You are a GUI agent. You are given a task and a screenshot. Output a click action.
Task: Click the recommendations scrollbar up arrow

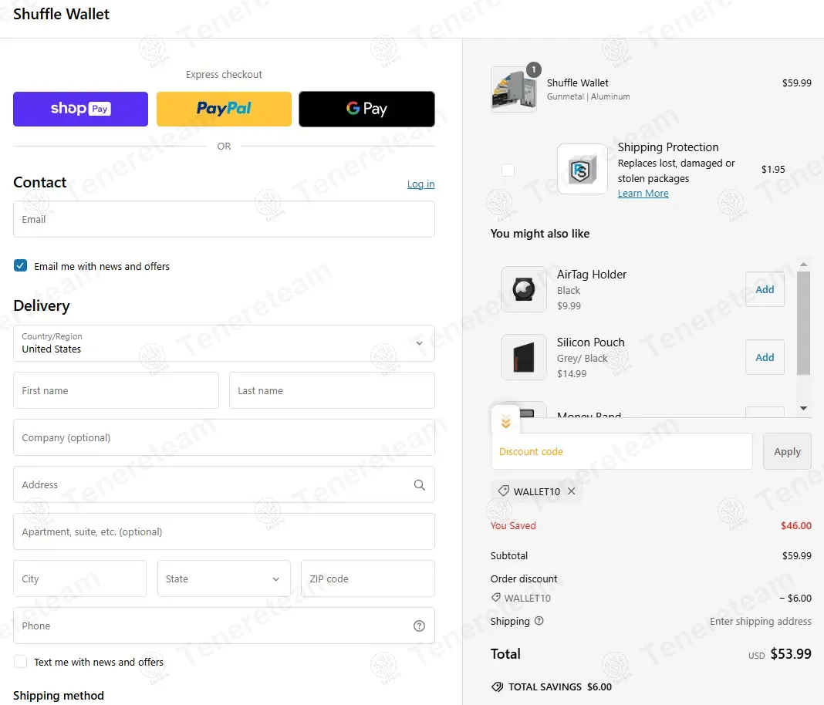point(803,265)
